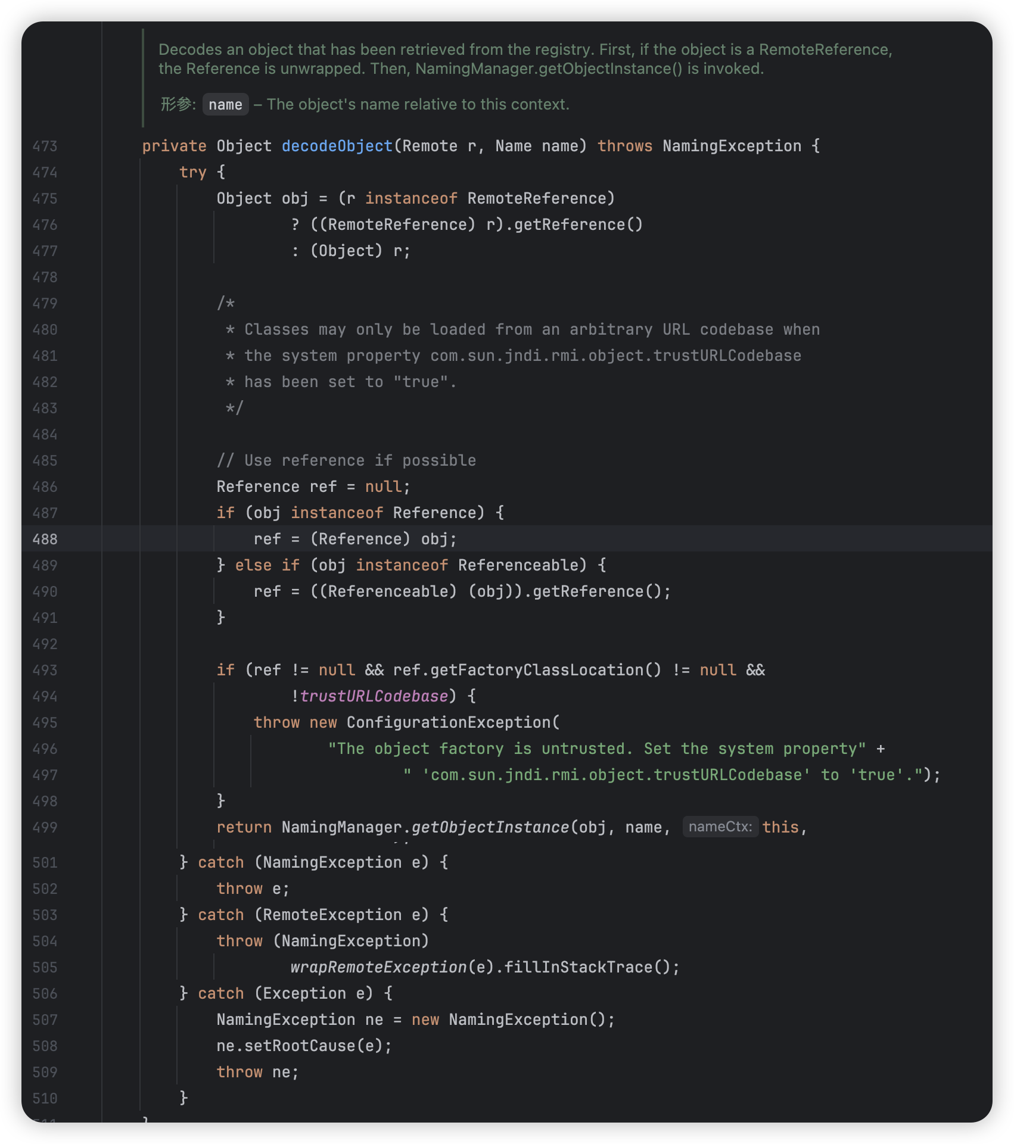Click getFactoryClassLocation() call on line 493
The image size is (1014, 1144).
click(x=546, y=670)
